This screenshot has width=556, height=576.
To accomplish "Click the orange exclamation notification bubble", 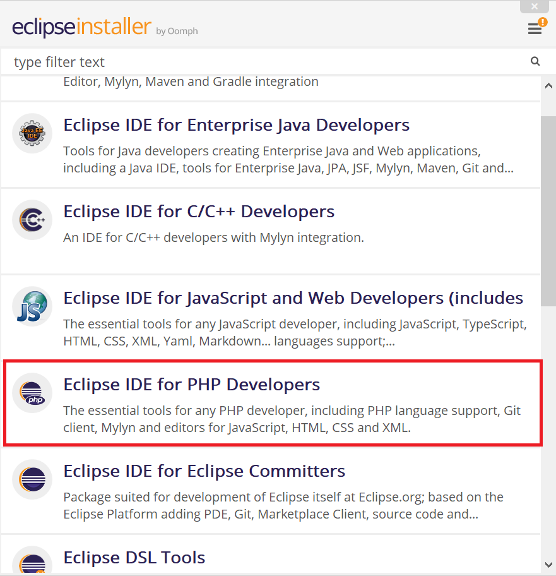I will [542, 21].
